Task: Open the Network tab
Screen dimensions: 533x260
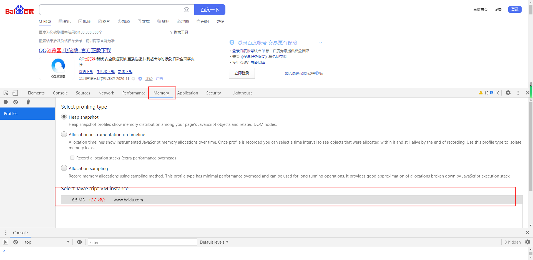Action: click(x=106, y=93)
